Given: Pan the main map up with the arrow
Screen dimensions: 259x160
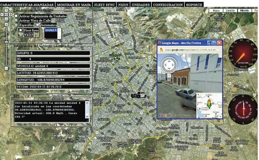Looking at the screenshot, I should coord(6,10).
